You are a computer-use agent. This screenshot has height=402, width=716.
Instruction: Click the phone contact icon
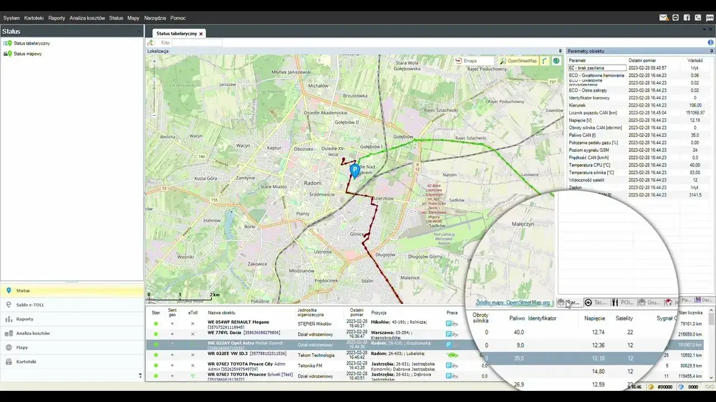tap(698, 18)
